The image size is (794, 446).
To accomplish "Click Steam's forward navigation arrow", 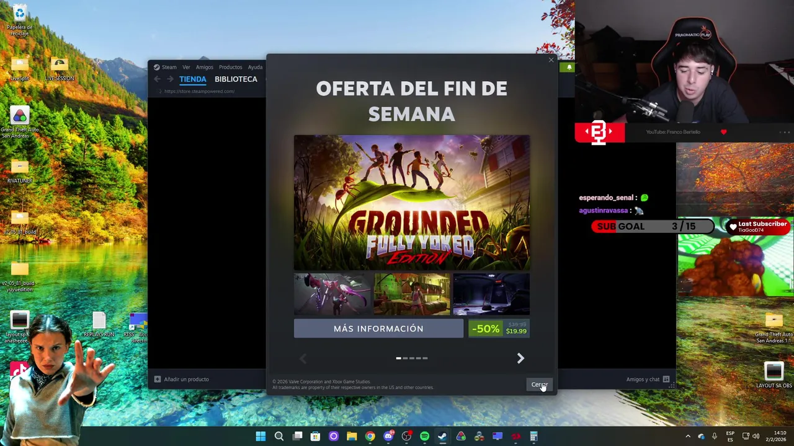I will [x=169, y=79].
